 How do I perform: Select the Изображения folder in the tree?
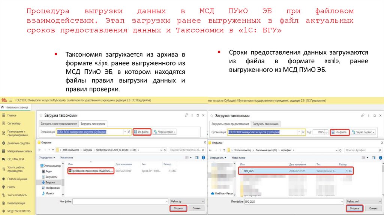(51, 188)
